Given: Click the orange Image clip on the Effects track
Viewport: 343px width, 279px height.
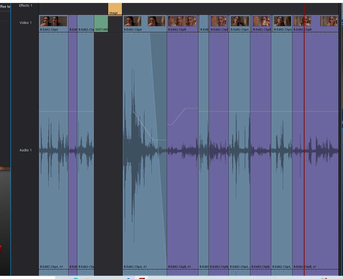Looking at the screenshot, I should tap(115, 9).
